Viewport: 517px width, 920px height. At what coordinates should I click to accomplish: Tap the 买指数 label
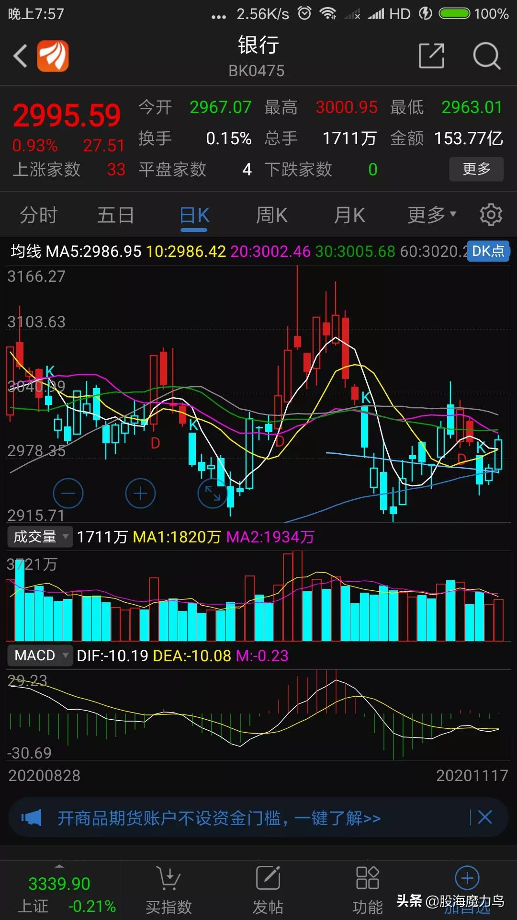169,907
